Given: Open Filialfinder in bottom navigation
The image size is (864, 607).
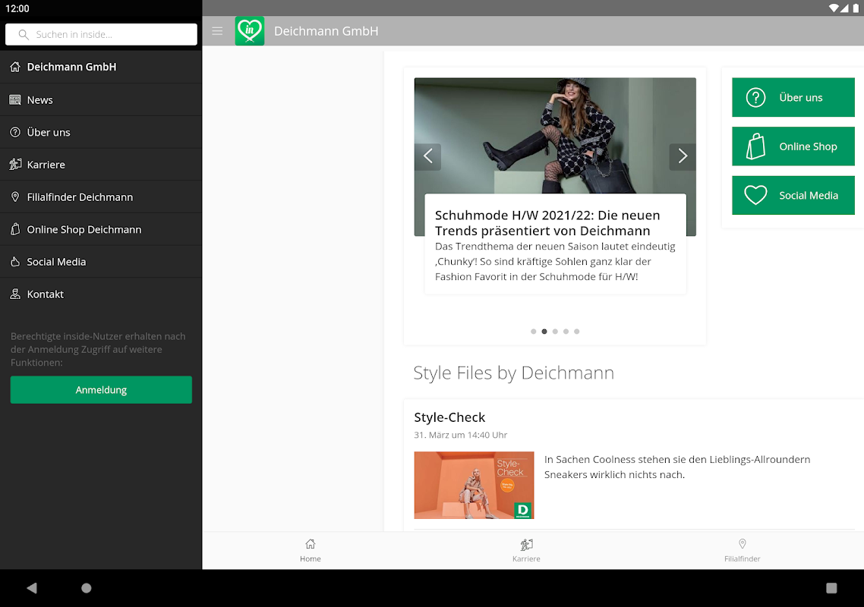Looking at the screenshot, I should tap(742, 550).
